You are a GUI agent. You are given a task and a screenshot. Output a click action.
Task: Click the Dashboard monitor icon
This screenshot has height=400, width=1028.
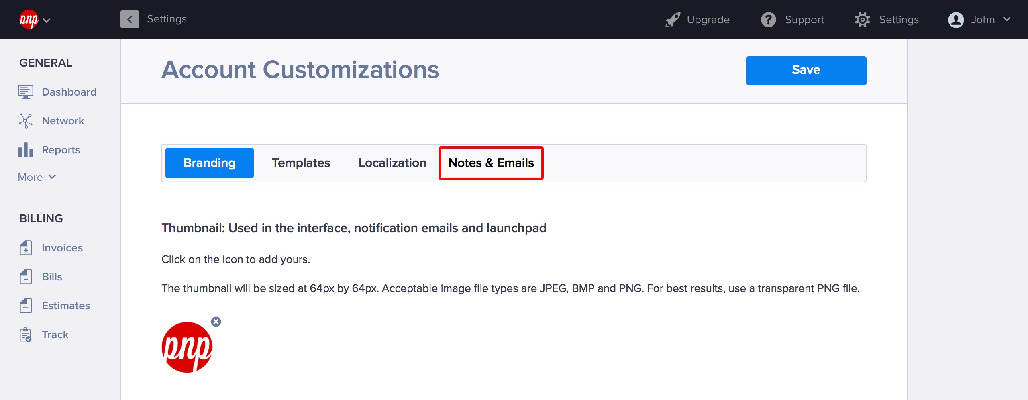[25, 92]
